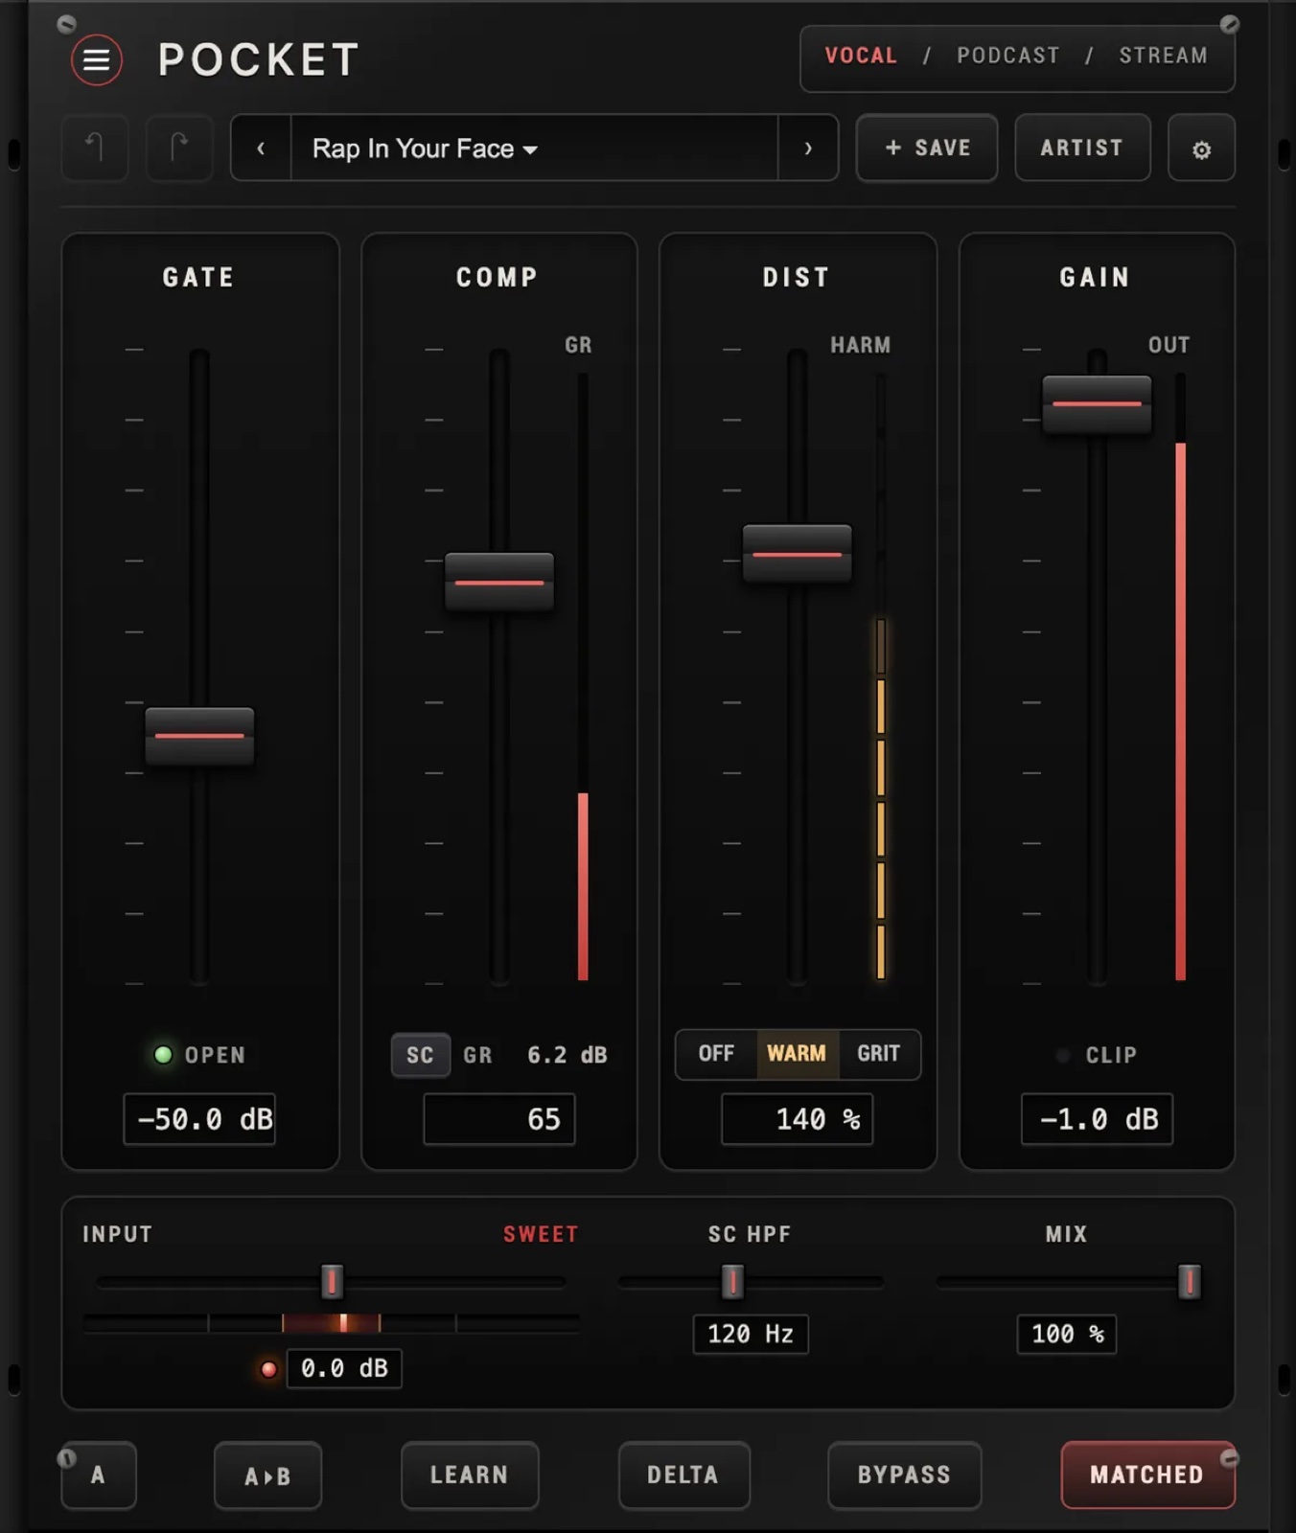The height and width of the screenshot is (1533, 1296).
Task: Switch to VOCAL mode
Action: pyautogui.click(x=861, y=56)
